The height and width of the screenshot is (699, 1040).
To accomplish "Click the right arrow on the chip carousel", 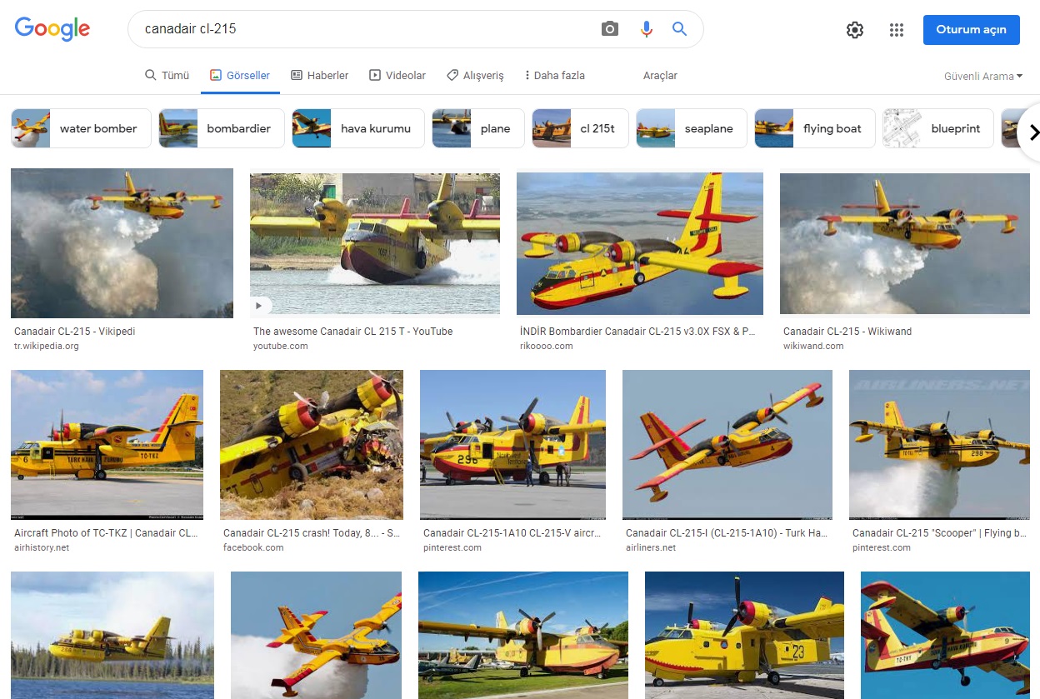I will pyautogui.click(x=1033, y=132).
